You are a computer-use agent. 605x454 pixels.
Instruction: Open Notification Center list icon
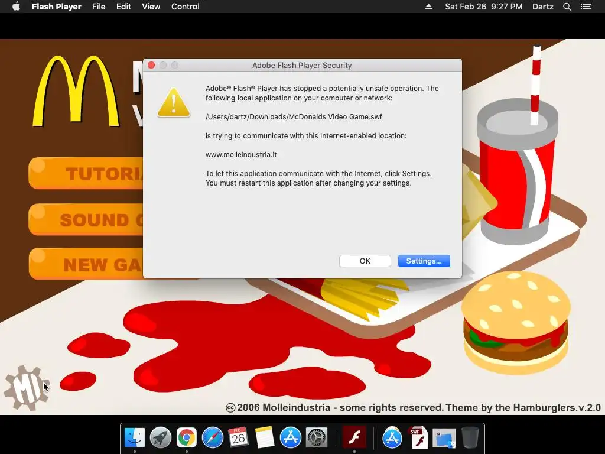586,7
